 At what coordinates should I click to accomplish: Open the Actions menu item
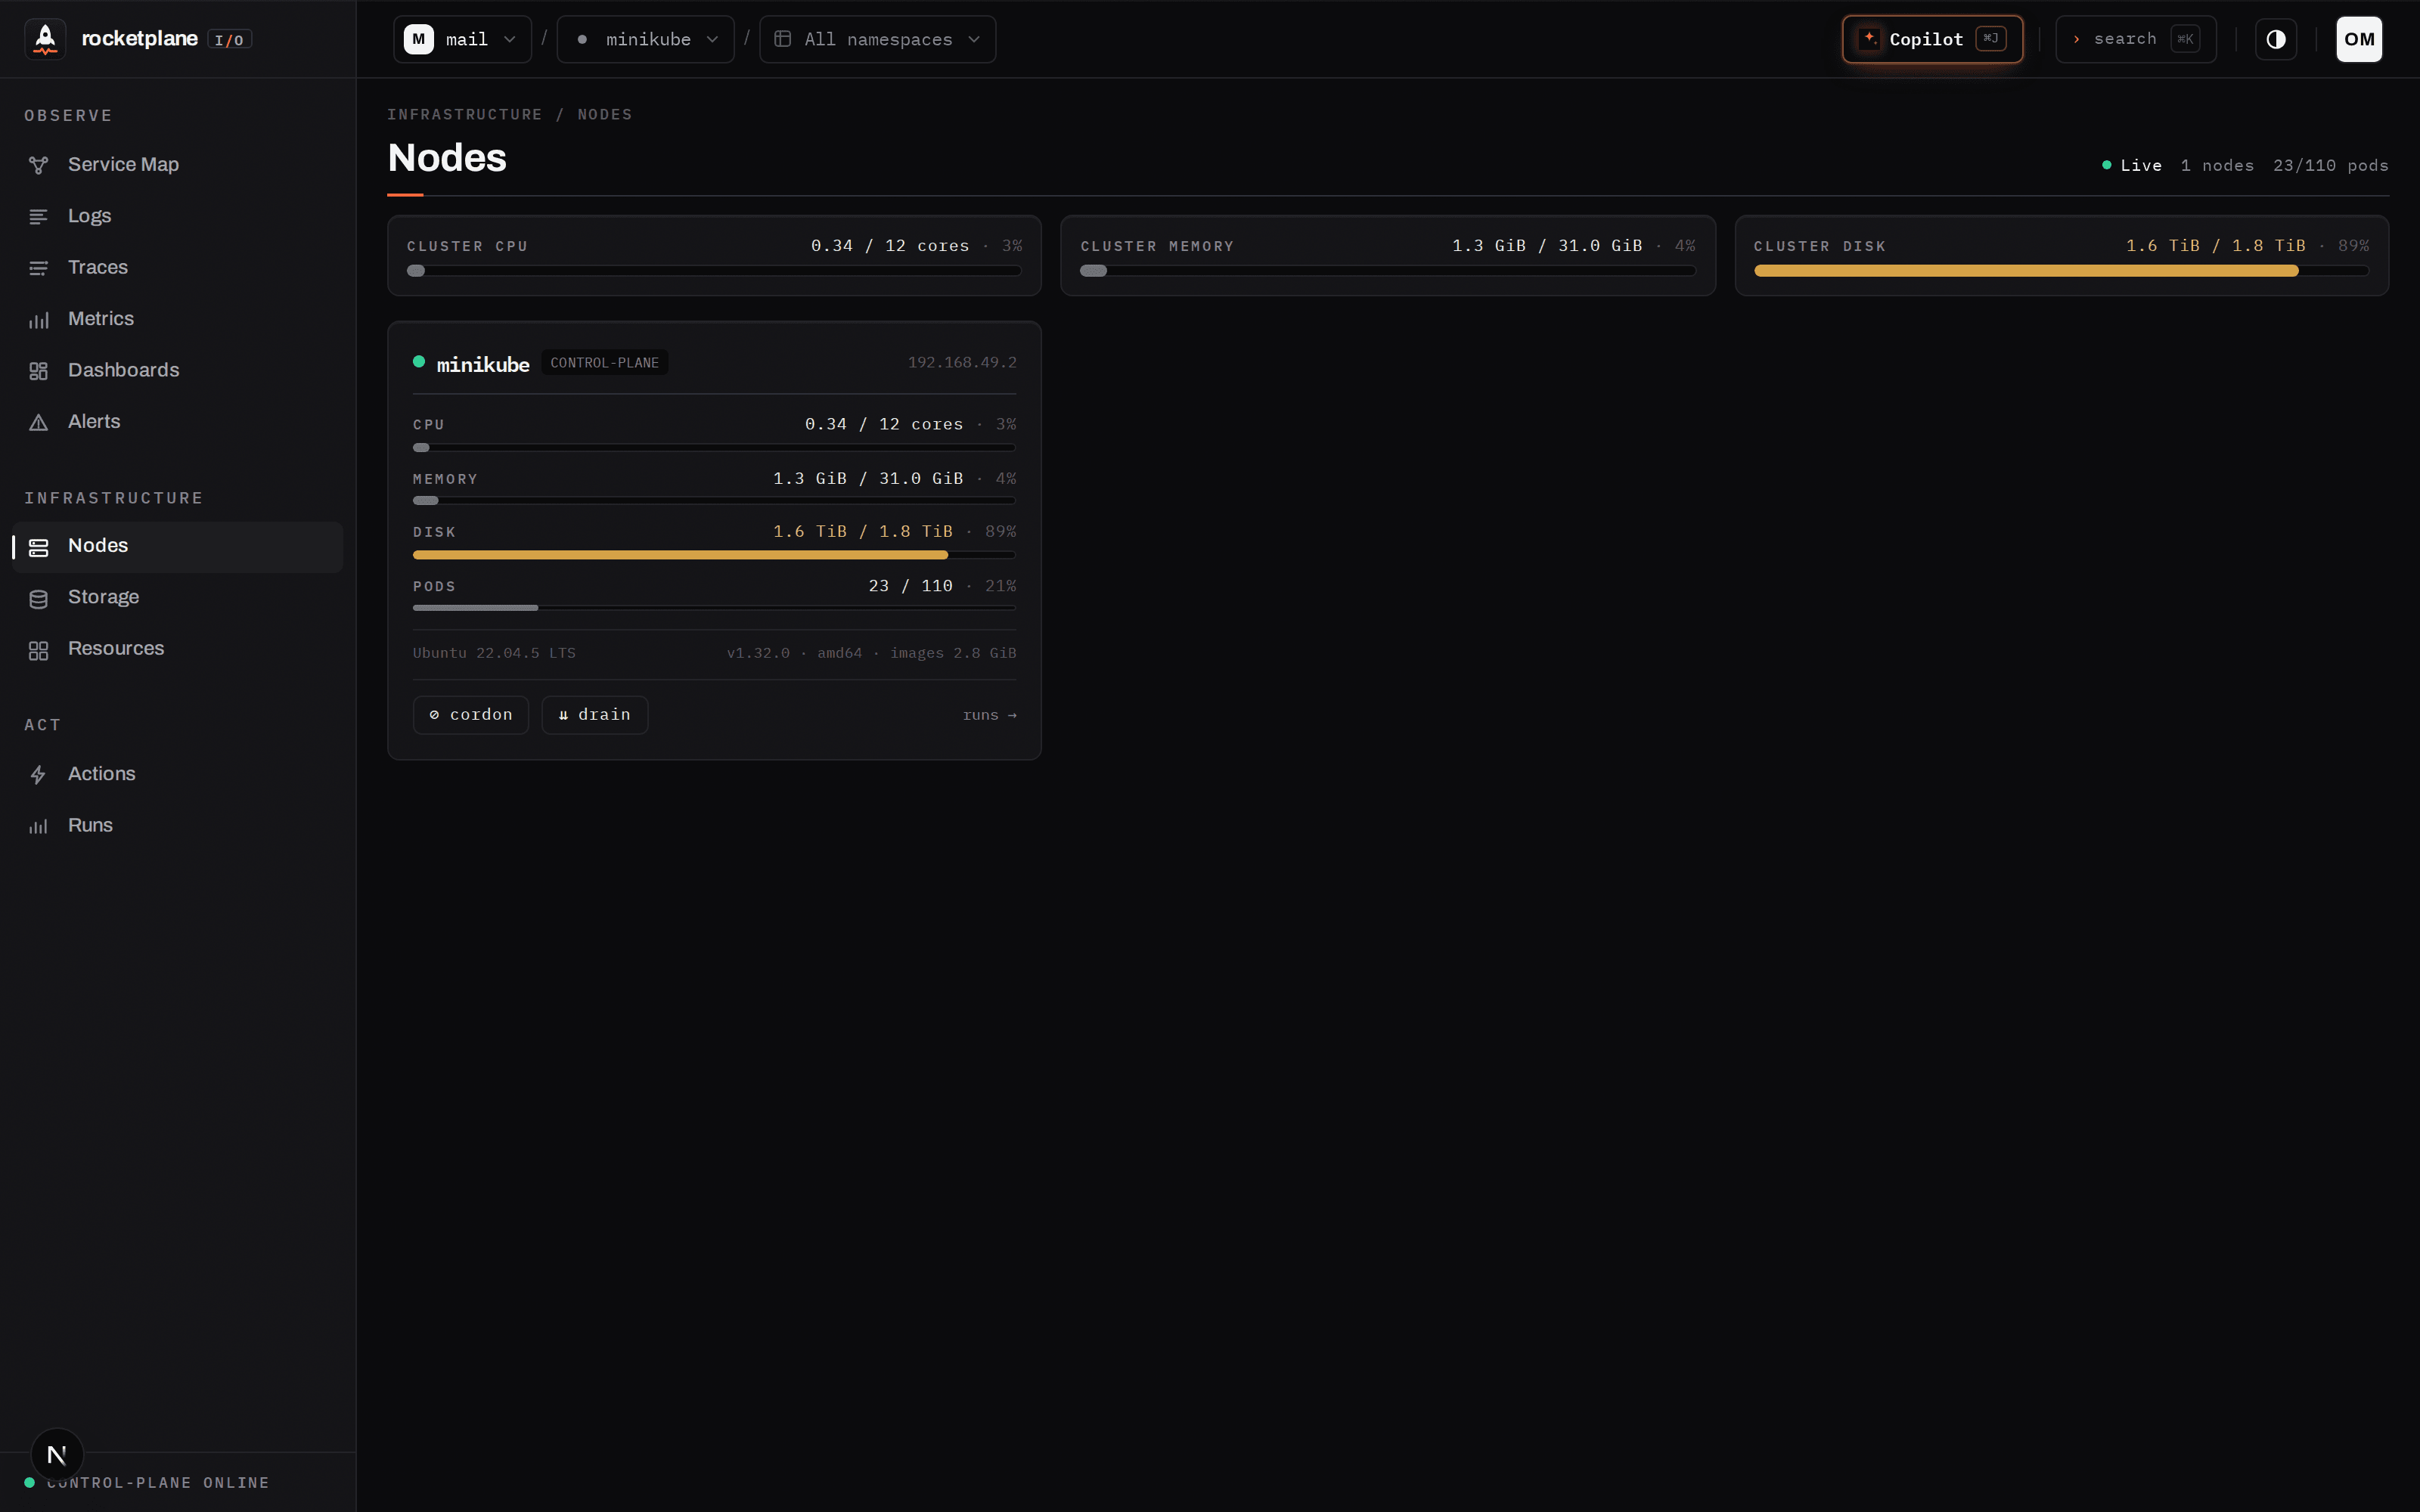(178, 774)
